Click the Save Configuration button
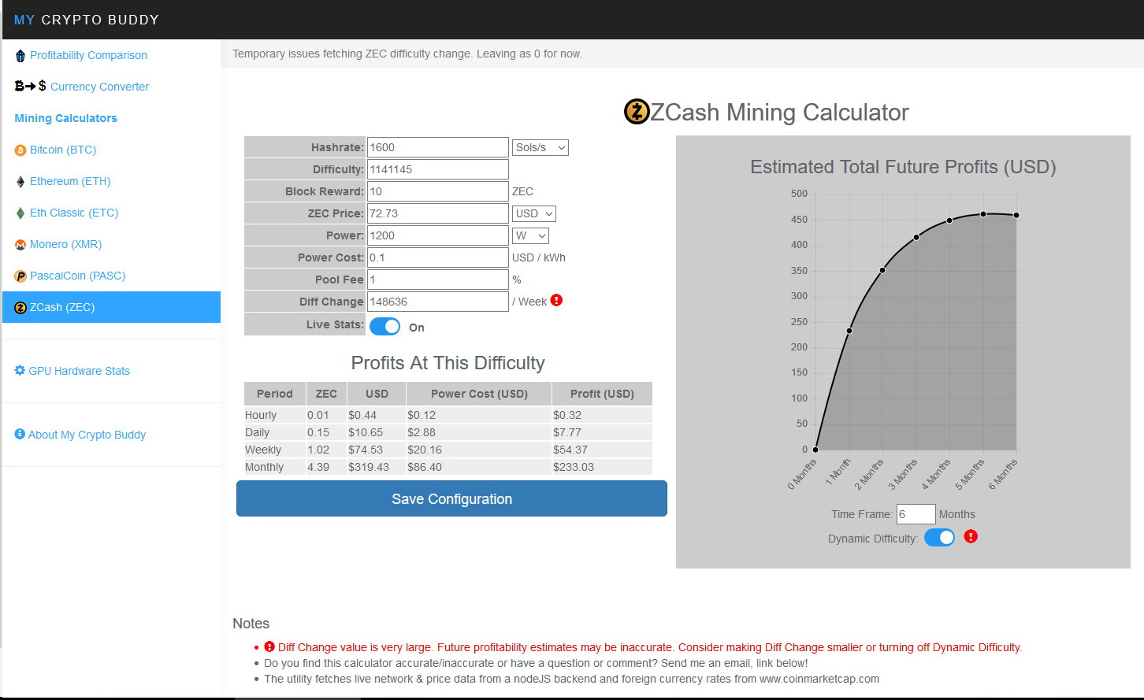Screen dimensions: 1144x700 (x=451, y=498)
